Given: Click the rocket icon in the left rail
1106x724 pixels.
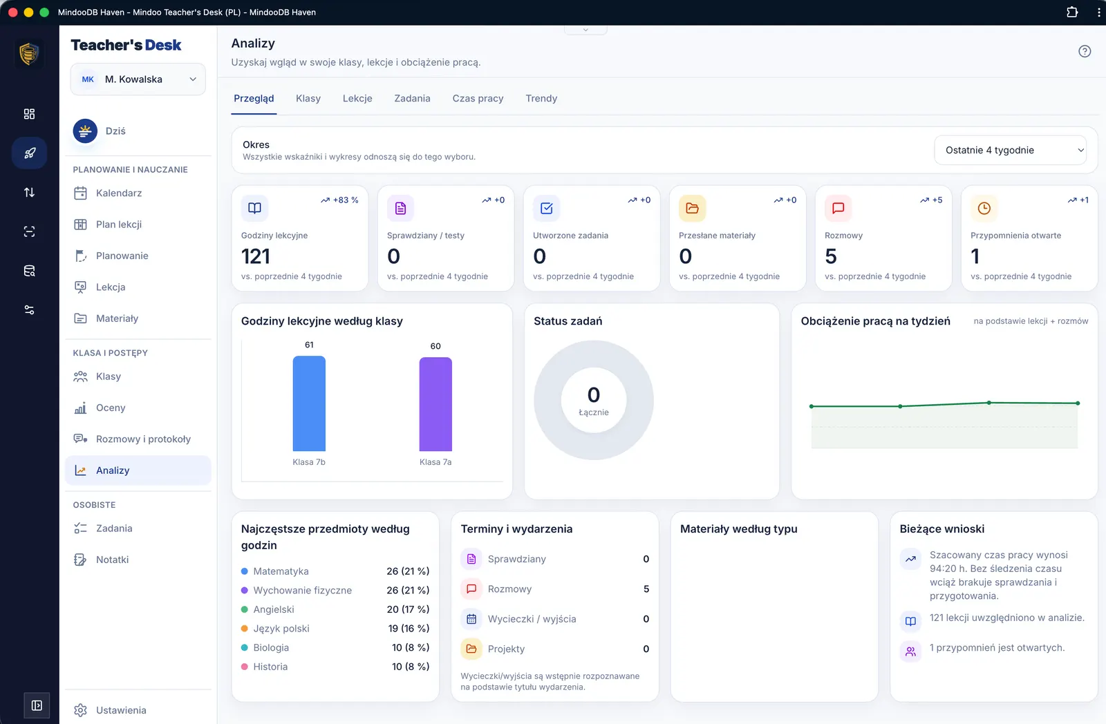Looking at the screenshot, I should pos(29,153).
